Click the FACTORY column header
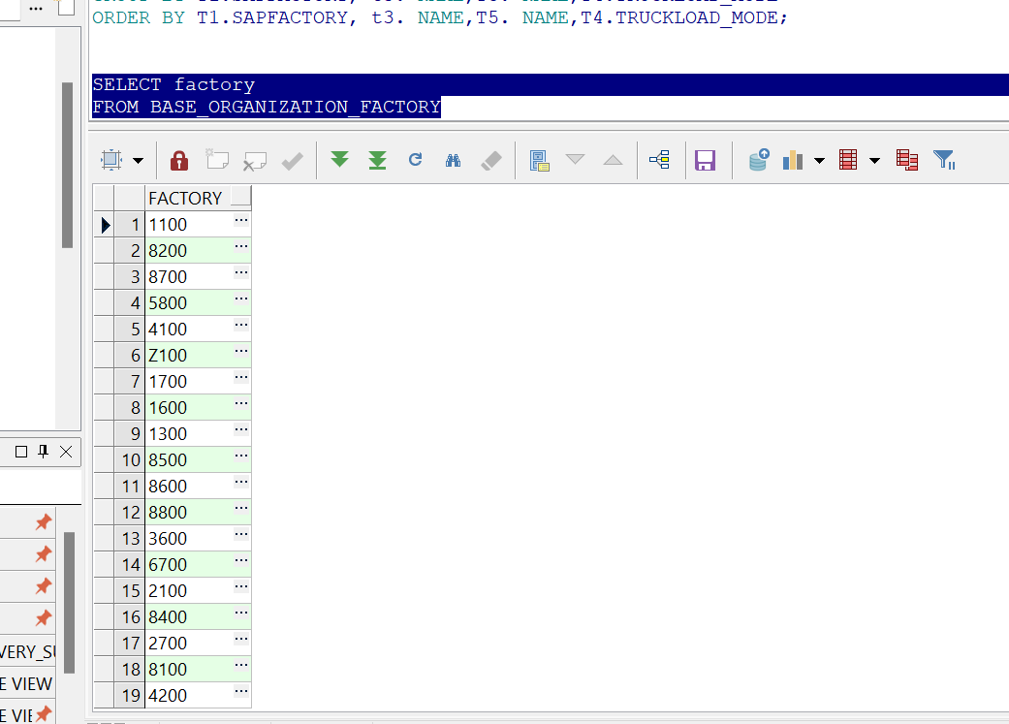Screen dimensions: 1009x724 coord(186,198)
